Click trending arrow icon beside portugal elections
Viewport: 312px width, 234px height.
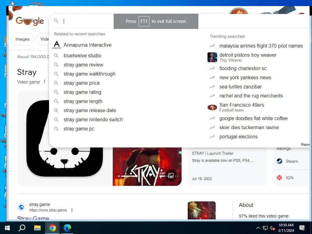pyautogui.click(x=212, y=137)
